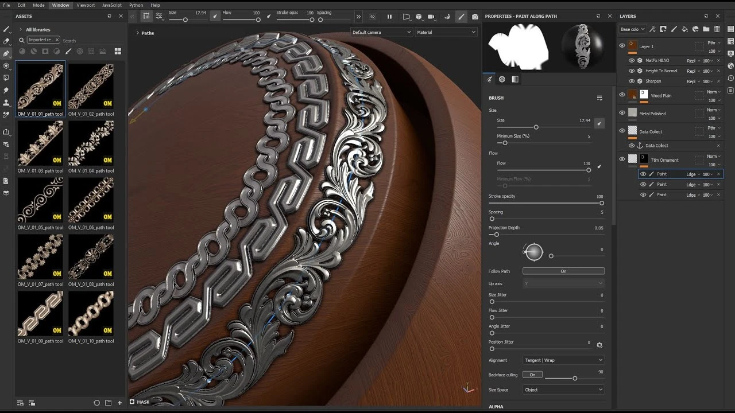The image size is (735, 413).
Task: Open the Window menu
Action: (x=60, y=5)
